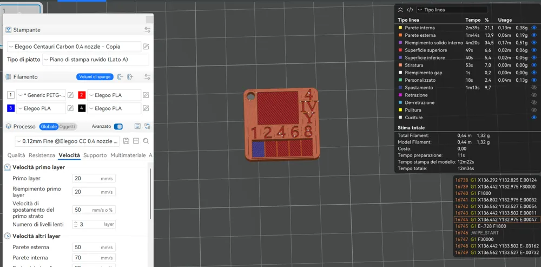Save the current process preset
Image resolution: width=541 pixels, height=267 pixels.
(x=126, y=141)
